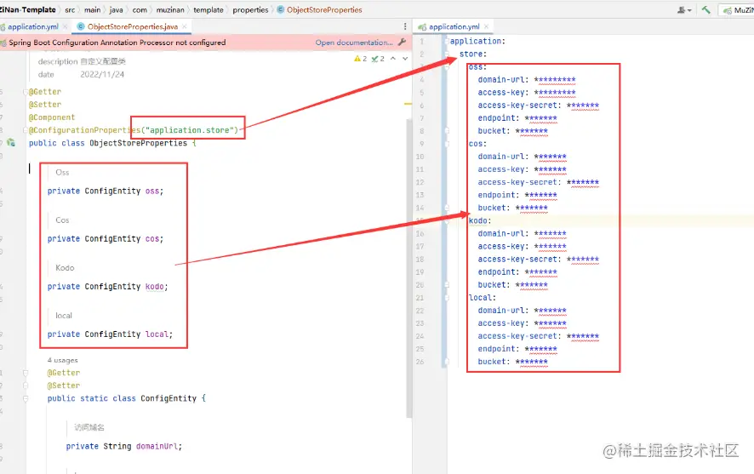
Task: Click the class icon in breadcrumb before ObjectStoreProperties
Action: [280, 9]
